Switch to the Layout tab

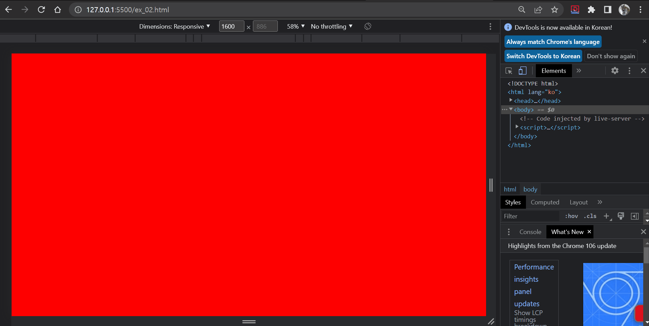pos(578,202)
